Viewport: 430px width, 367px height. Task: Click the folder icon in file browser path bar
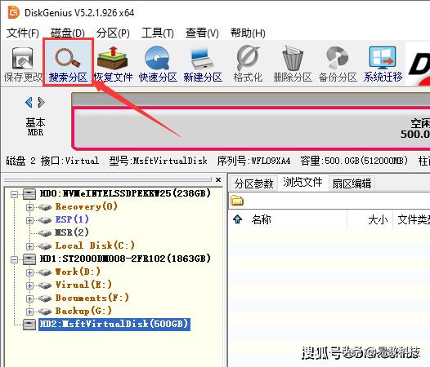point(237,201)
